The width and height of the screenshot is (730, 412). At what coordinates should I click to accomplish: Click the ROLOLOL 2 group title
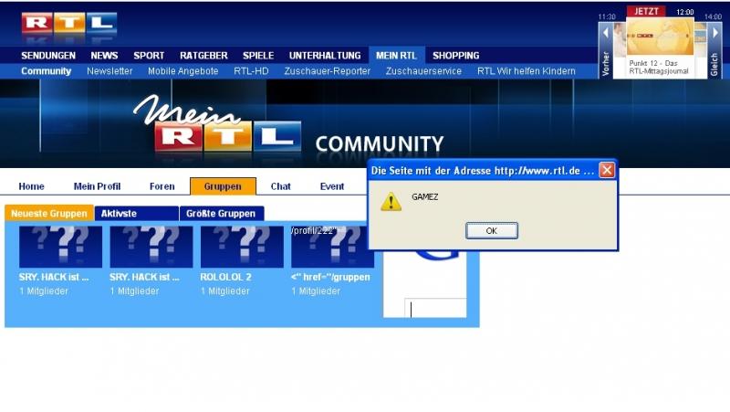click(225, 277)
